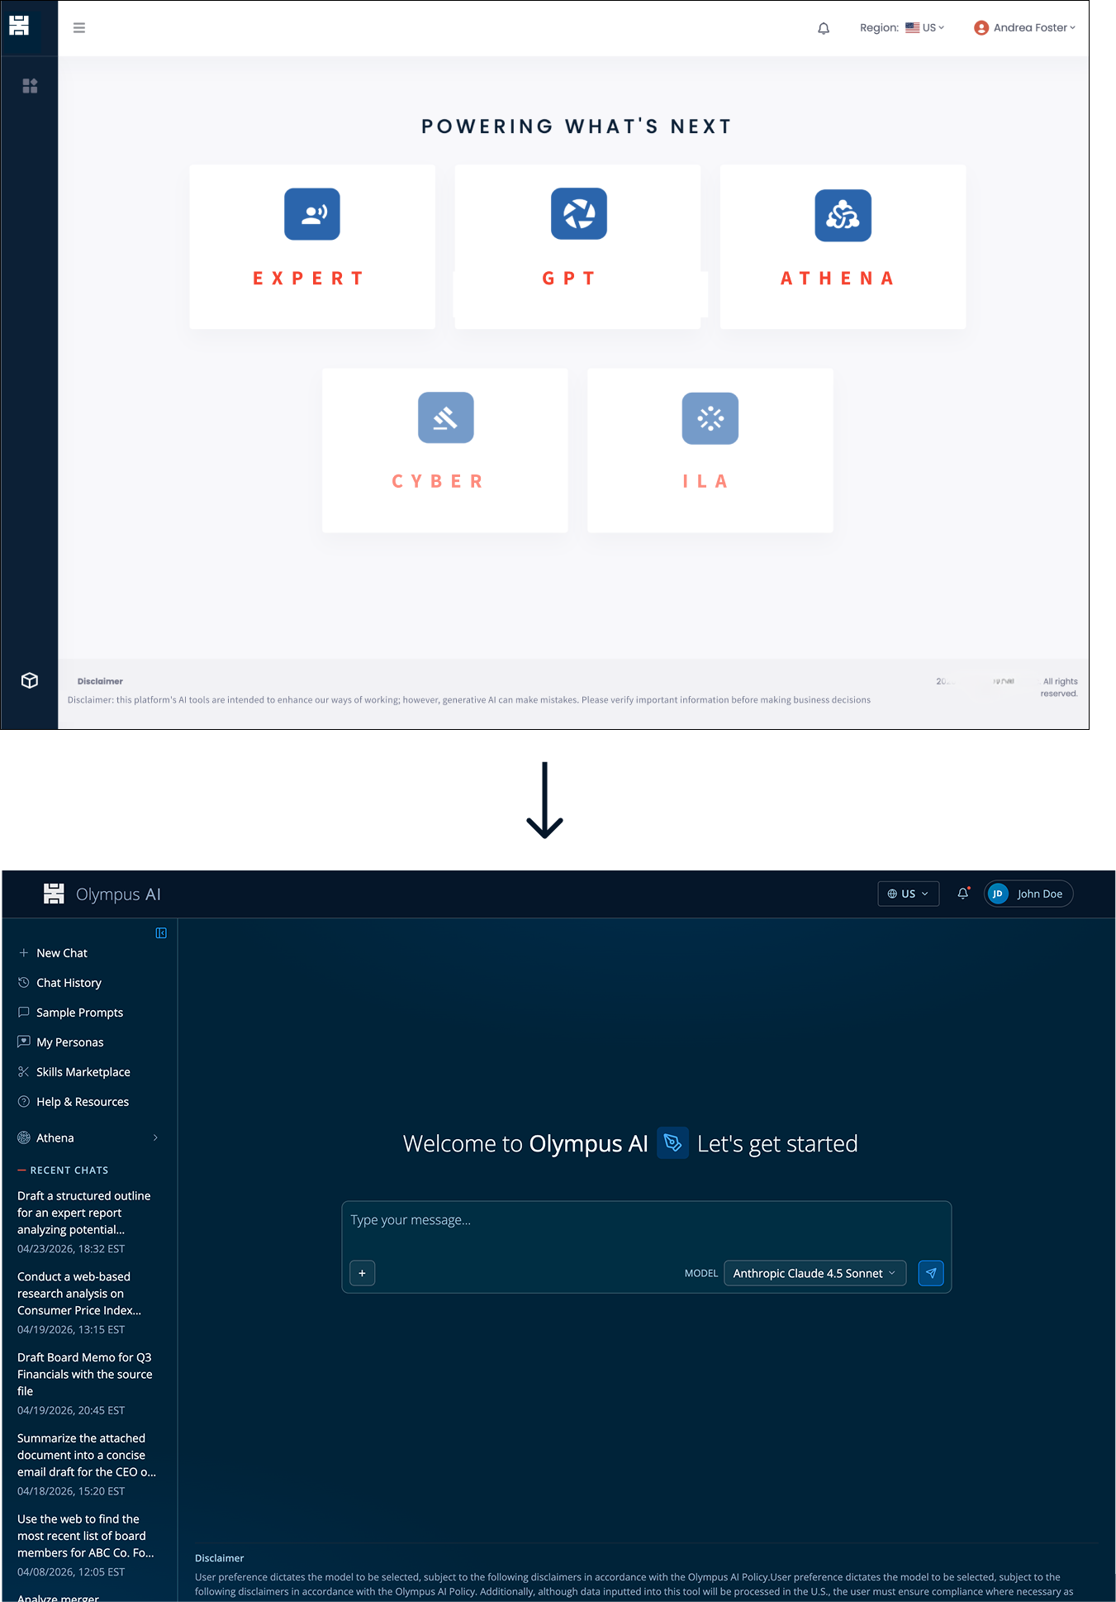The image size is (1116, 1602).
Task: Collapse the Olympus AI sidebar panel icon
Action: (x=161, y=933)
